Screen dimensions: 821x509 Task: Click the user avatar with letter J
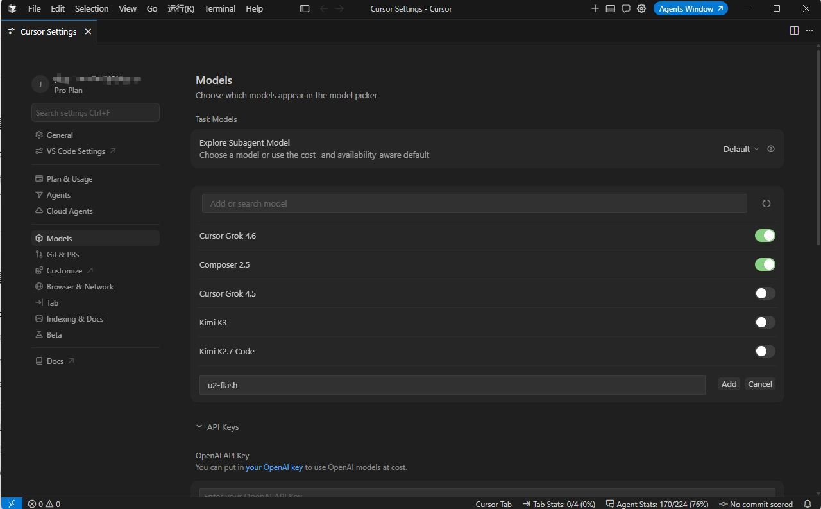coord(40,84)
